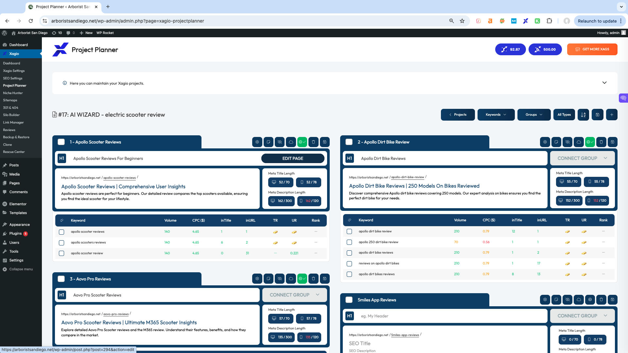The height and width of the screenshot is (353, 628).
Task: Click the 500.00 credits badge
Action: click(545, 49)
